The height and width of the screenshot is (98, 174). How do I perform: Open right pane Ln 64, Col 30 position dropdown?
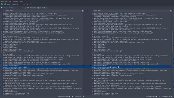click(x=167, y=97)
